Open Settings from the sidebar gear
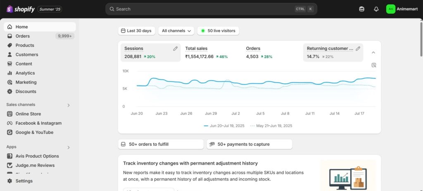 [x=24, y=181]
